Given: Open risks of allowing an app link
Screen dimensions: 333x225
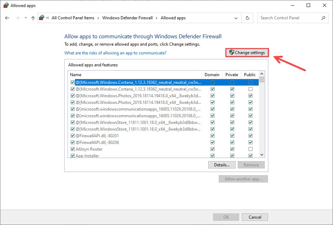Looking at the screenshot, I should tap(115, 53).
